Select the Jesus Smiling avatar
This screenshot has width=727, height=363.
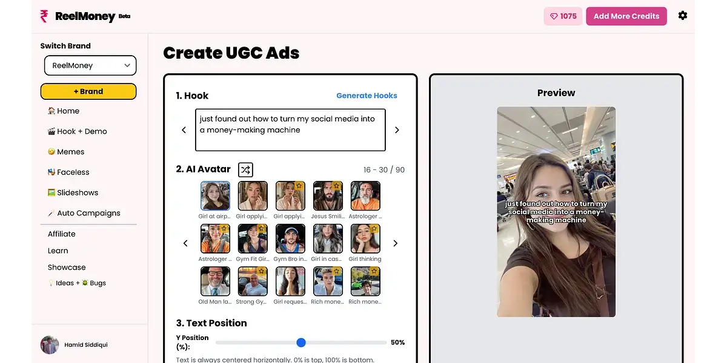click(x=328, y=196)
